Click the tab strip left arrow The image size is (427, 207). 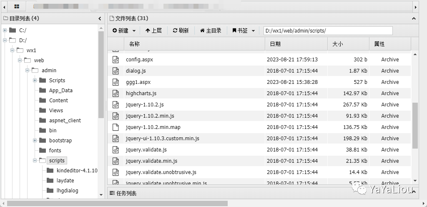point(4,7)
